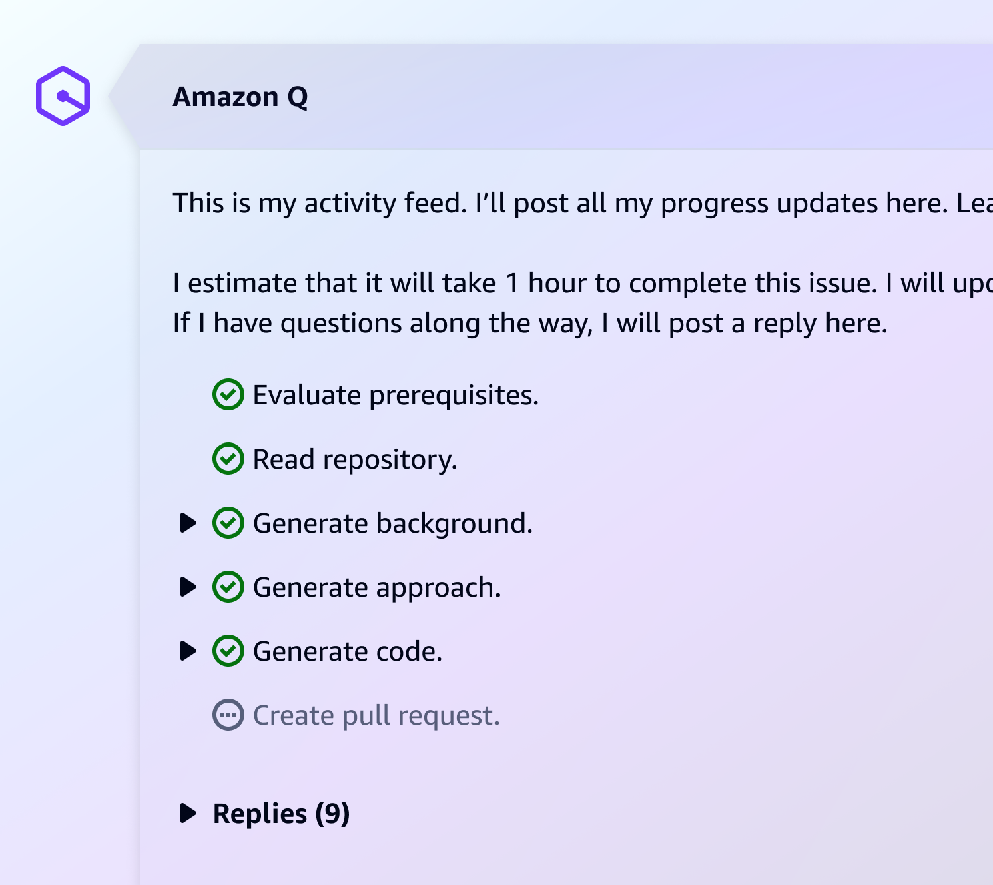This screenshot has height=885, width=993.
Task: Expand the Generate code step
Action: 188,651
